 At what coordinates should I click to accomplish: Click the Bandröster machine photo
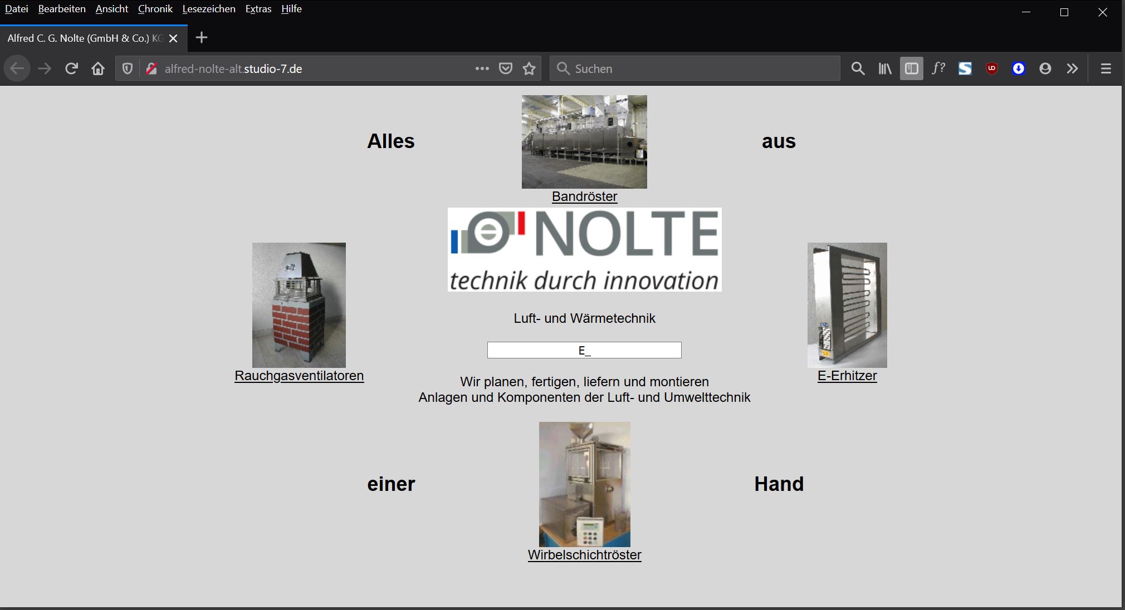[x=584, y=141]
